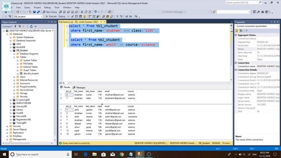Click Disconnect plug icon in Object Explorer
The width and height of the screenshot is (281, 158).
pos(19,26)
